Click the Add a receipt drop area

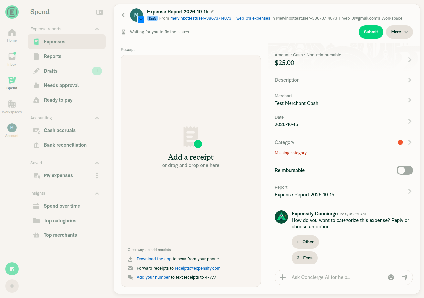[x=191, y=171]
